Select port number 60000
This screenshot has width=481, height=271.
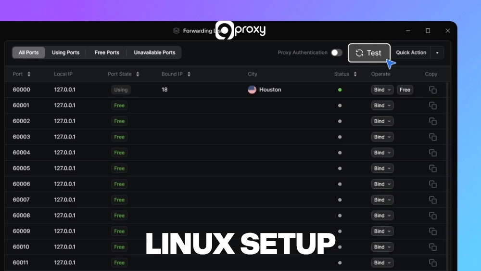(22, 90)
